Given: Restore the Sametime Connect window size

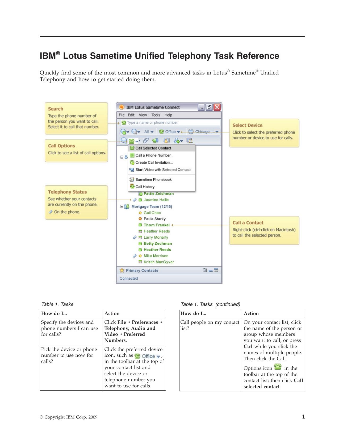Looking at the screenshot, I should pyautogui.click(x=209, y=107).
